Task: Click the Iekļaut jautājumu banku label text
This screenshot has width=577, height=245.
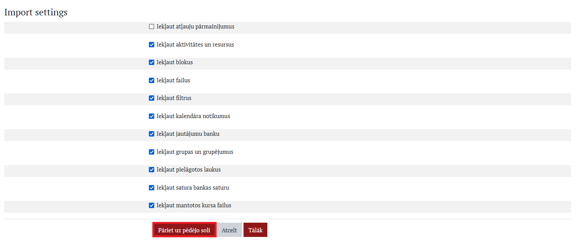Action: click(188, 134)
